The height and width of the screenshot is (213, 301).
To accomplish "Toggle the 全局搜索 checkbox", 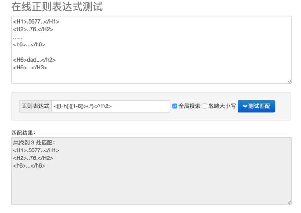I will [175, 106].
